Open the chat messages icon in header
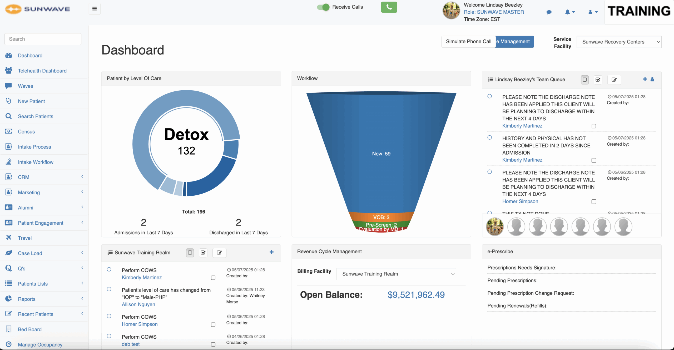 [x=549, y=12]
